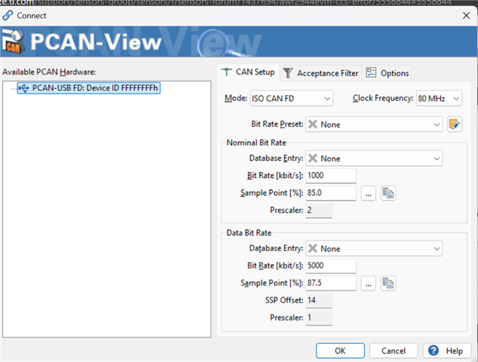The height and width of the screenshot is (362, 478).
Task: Open the Options tab
Action: [387, 73]
